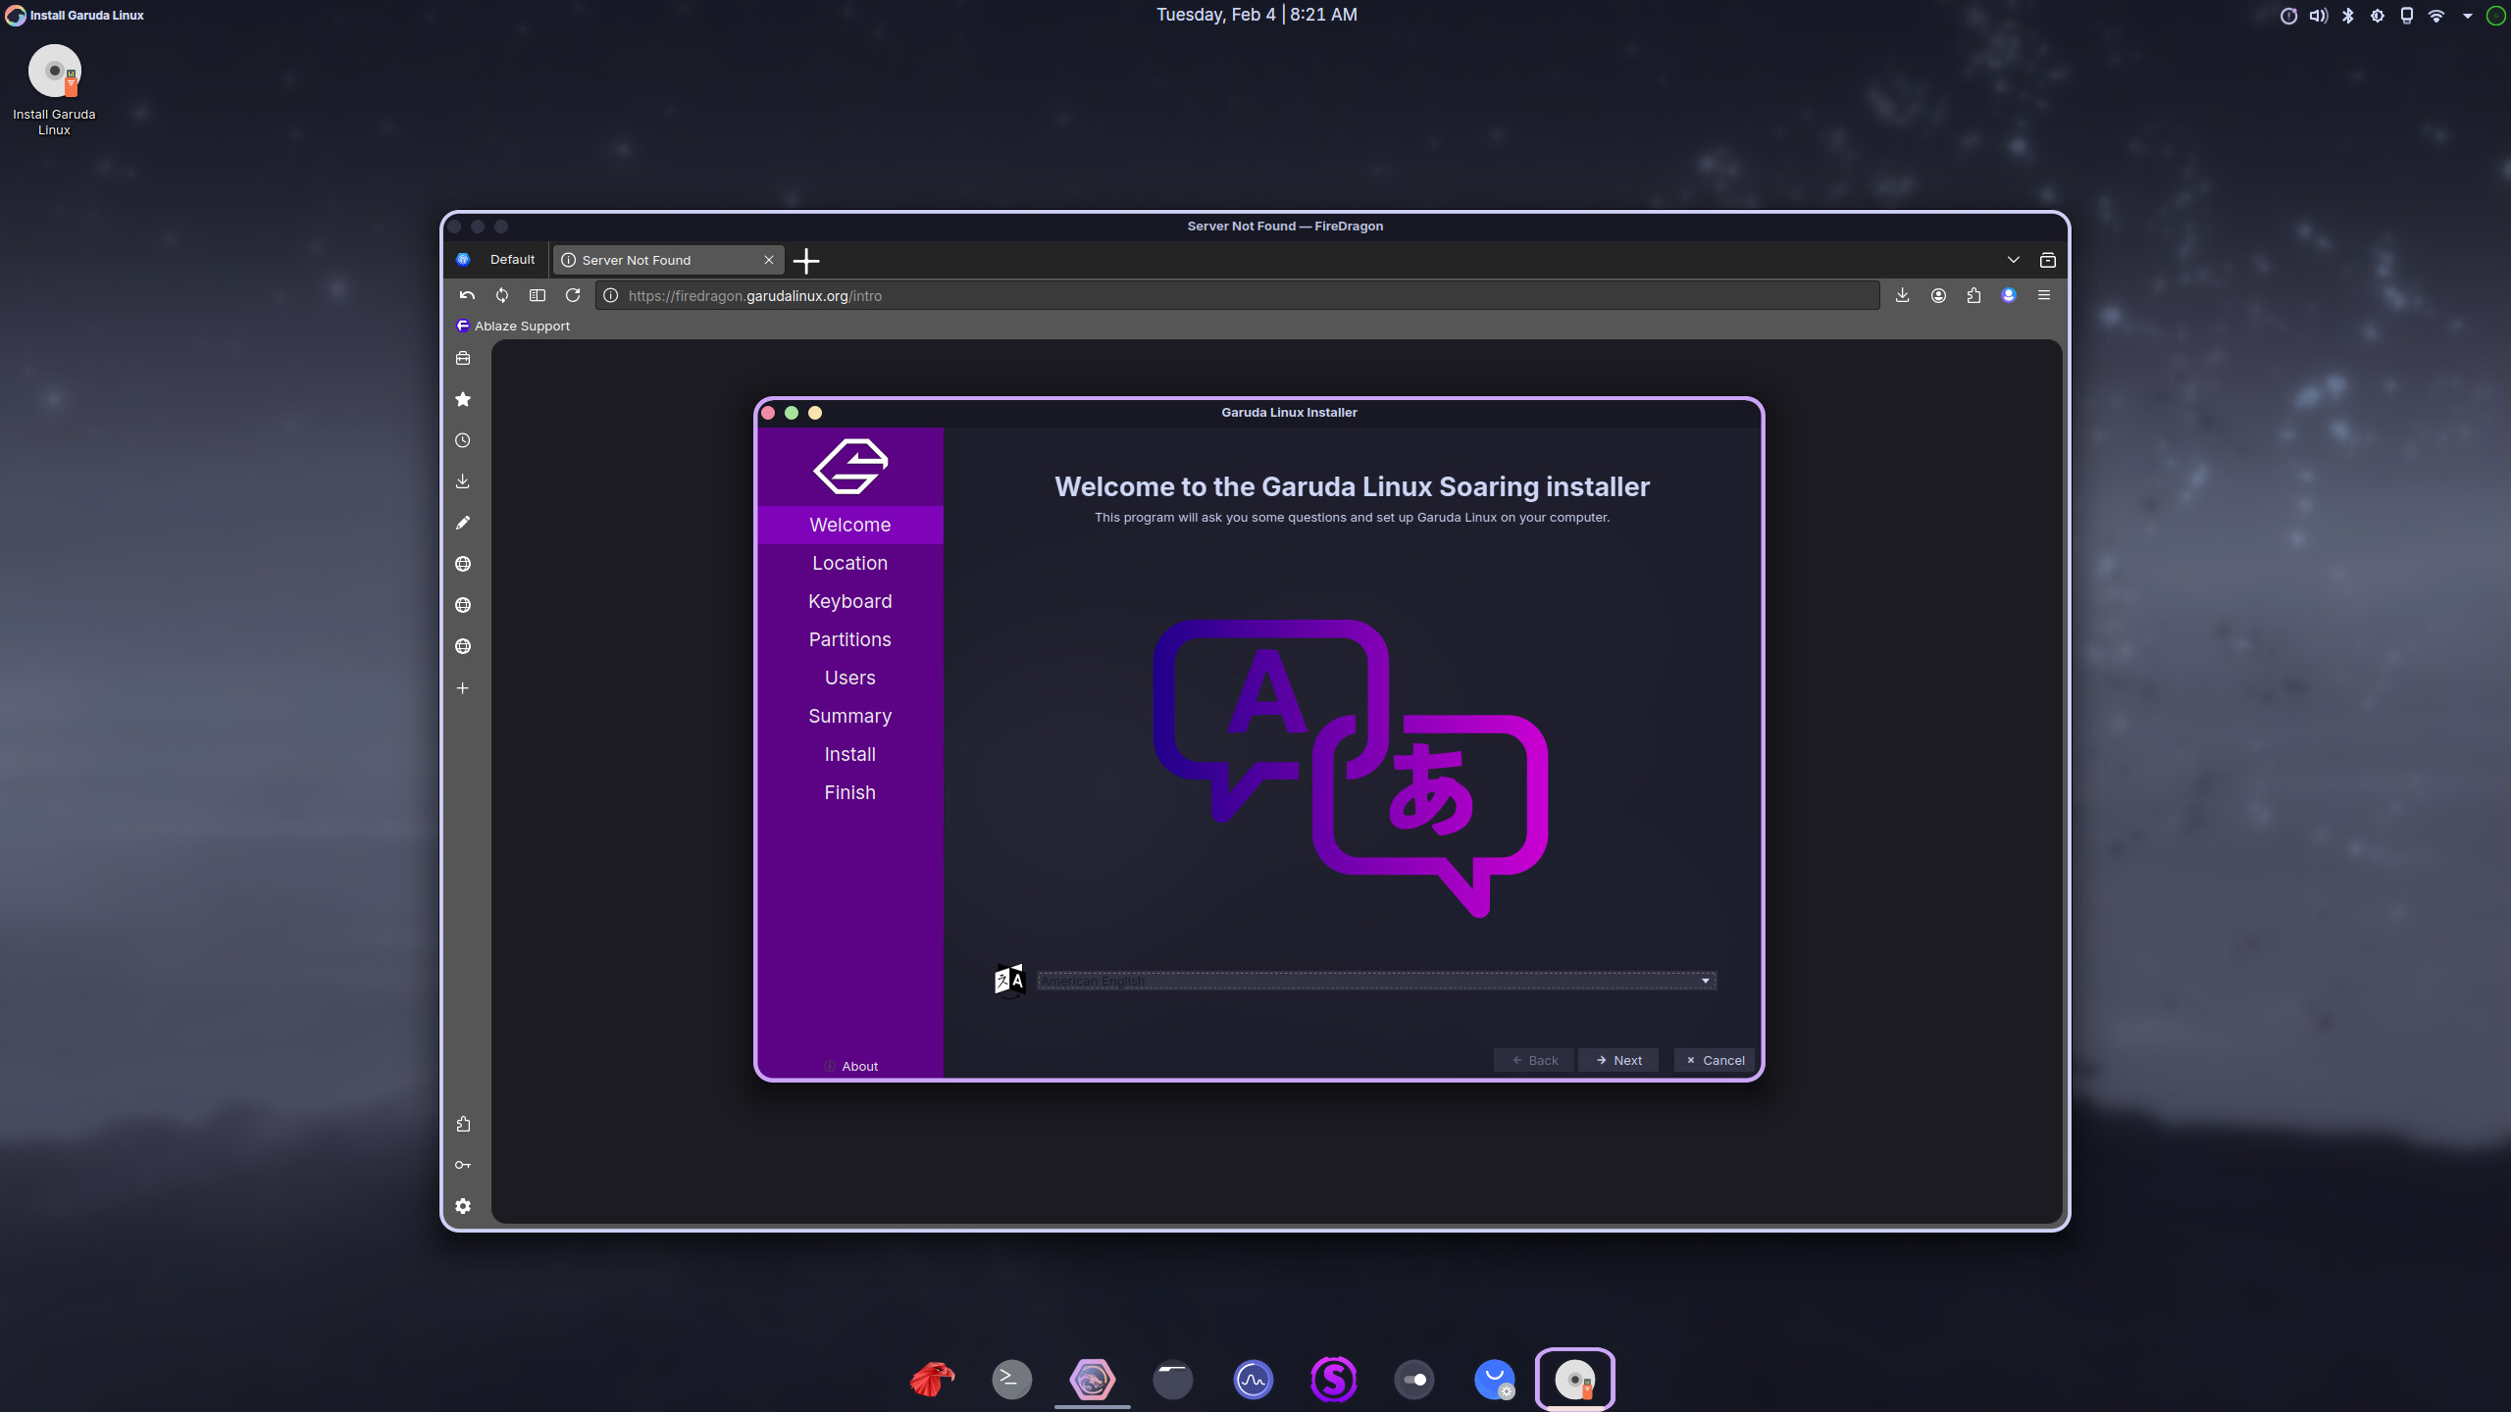
Task: Open a new tab with the plus button
Action: (x=806, y=261)
